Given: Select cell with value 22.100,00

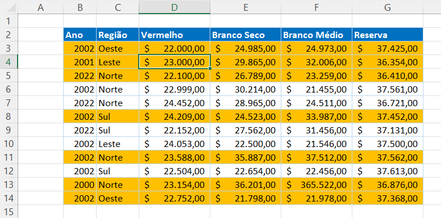Looking at the screenshot, I should click(x=174, y=76).
